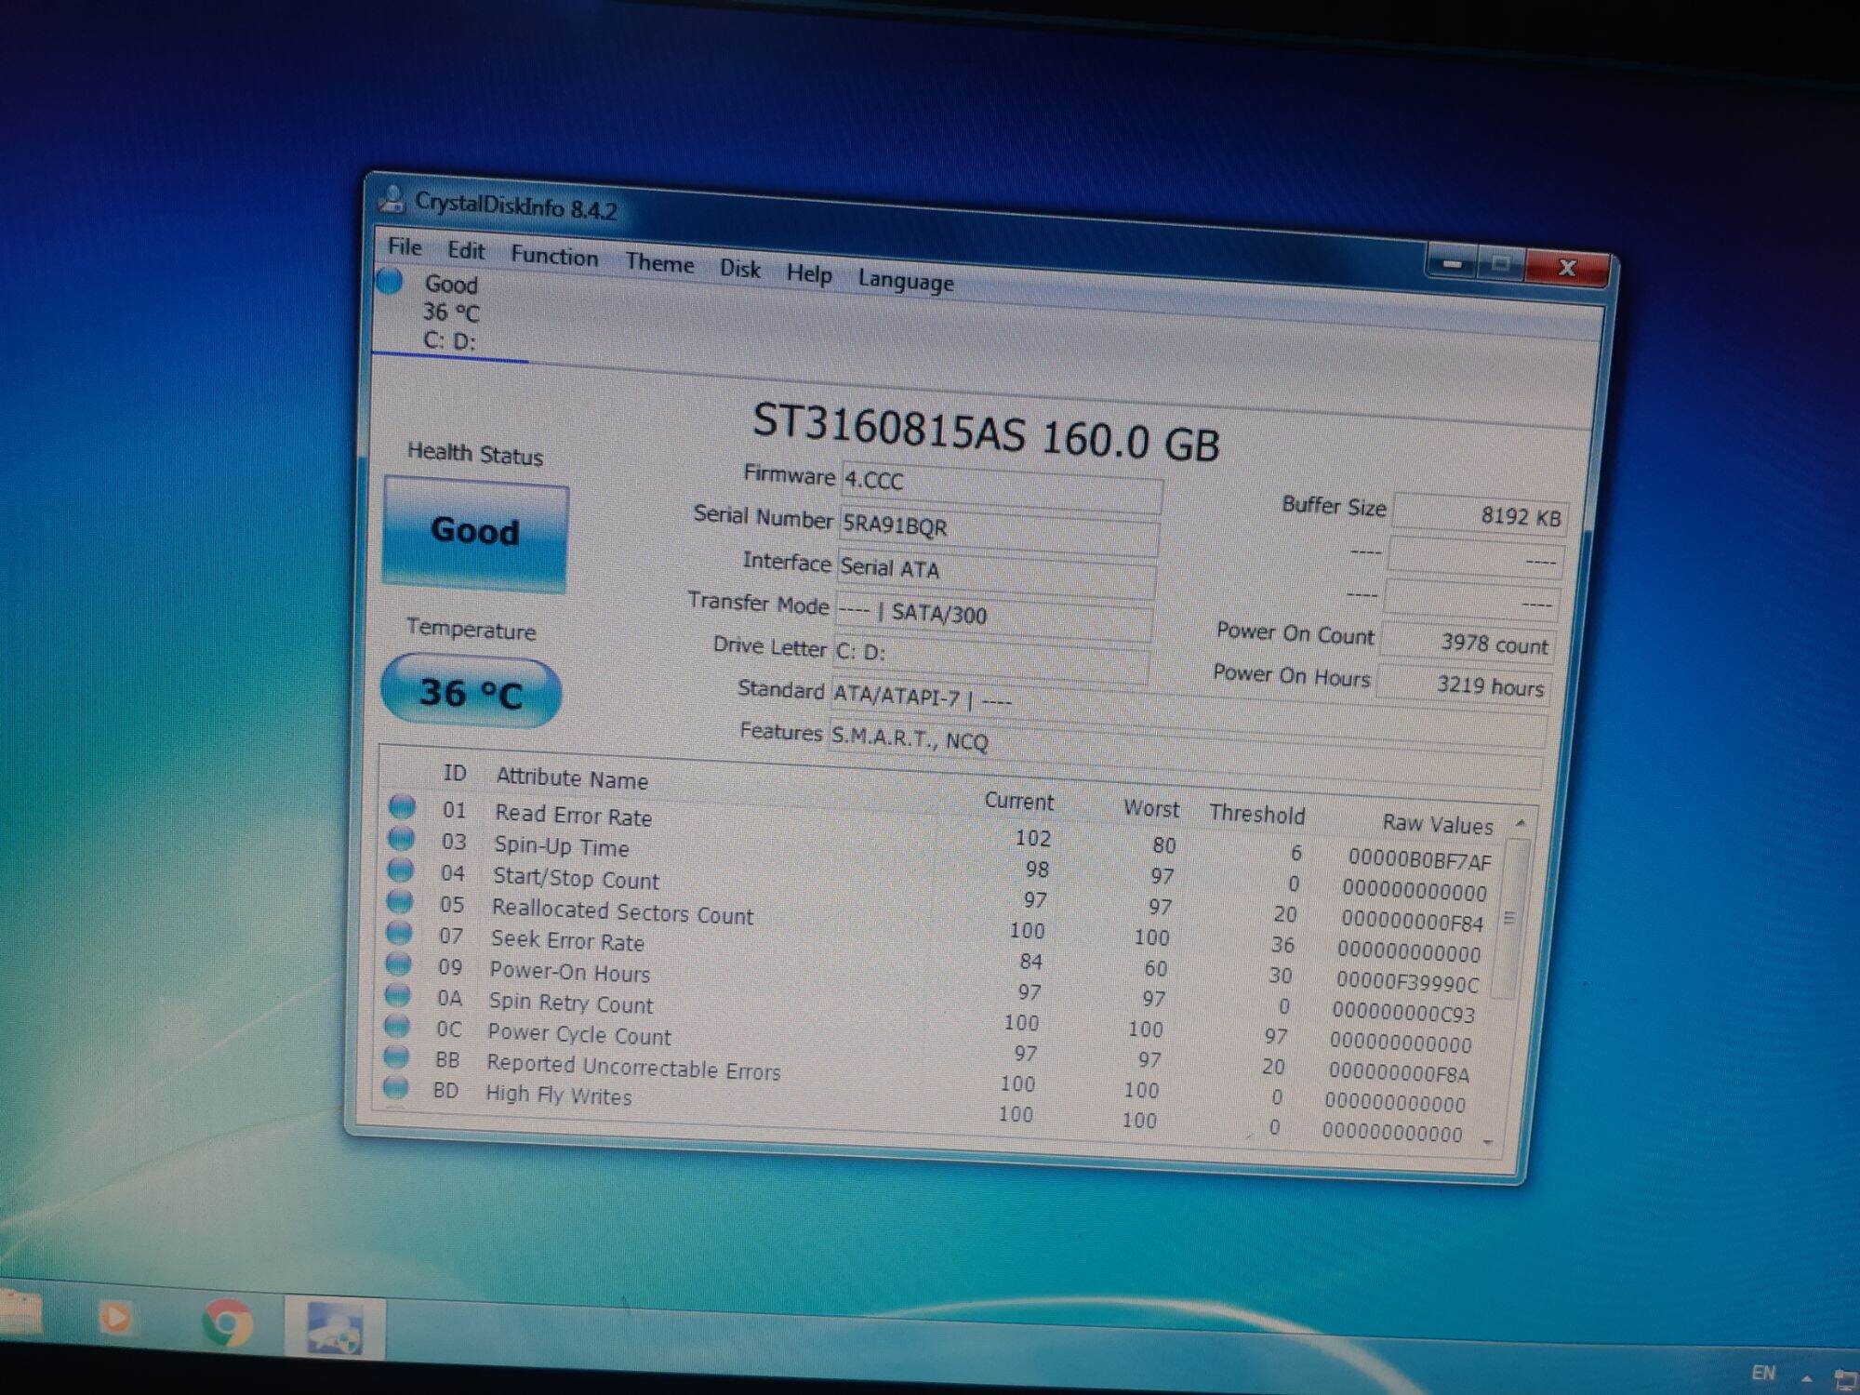The width and height of the screenshot is (1860, 1395).
Task: Click status orb for Seek Error Rate
Action: (399, 932)
